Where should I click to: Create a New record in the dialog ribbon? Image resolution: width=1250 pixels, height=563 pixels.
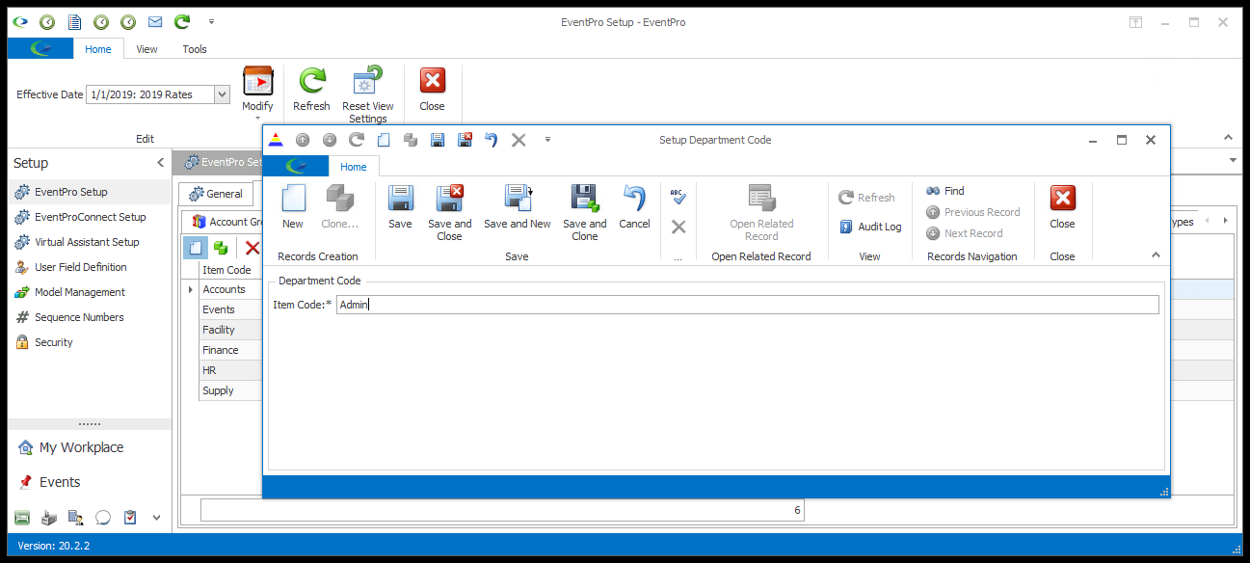click(x=293, y=207)
